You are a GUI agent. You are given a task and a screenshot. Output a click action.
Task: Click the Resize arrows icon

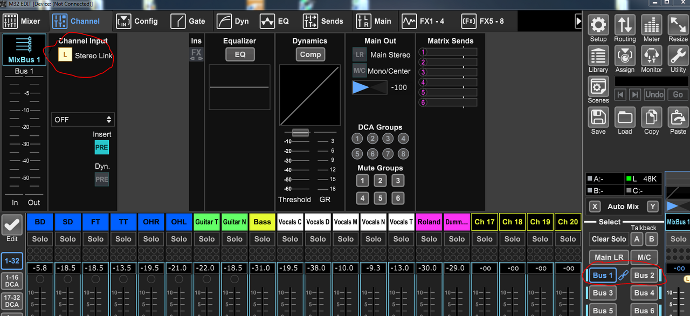pos(678,25)
